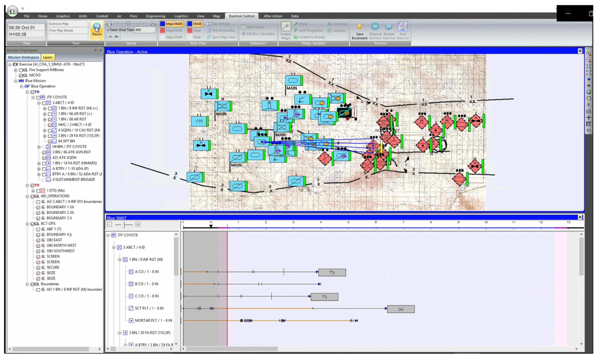Click the step forward play button under Speed
596x357 pixels.
click(x=117, y=37)
